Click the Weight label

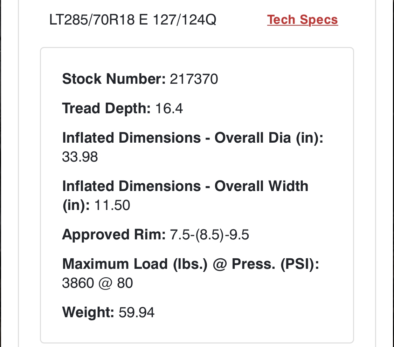click(x=88, y=312)
